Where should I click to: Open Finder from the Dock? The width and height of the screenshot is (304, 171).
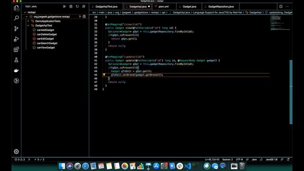(62, 166)
